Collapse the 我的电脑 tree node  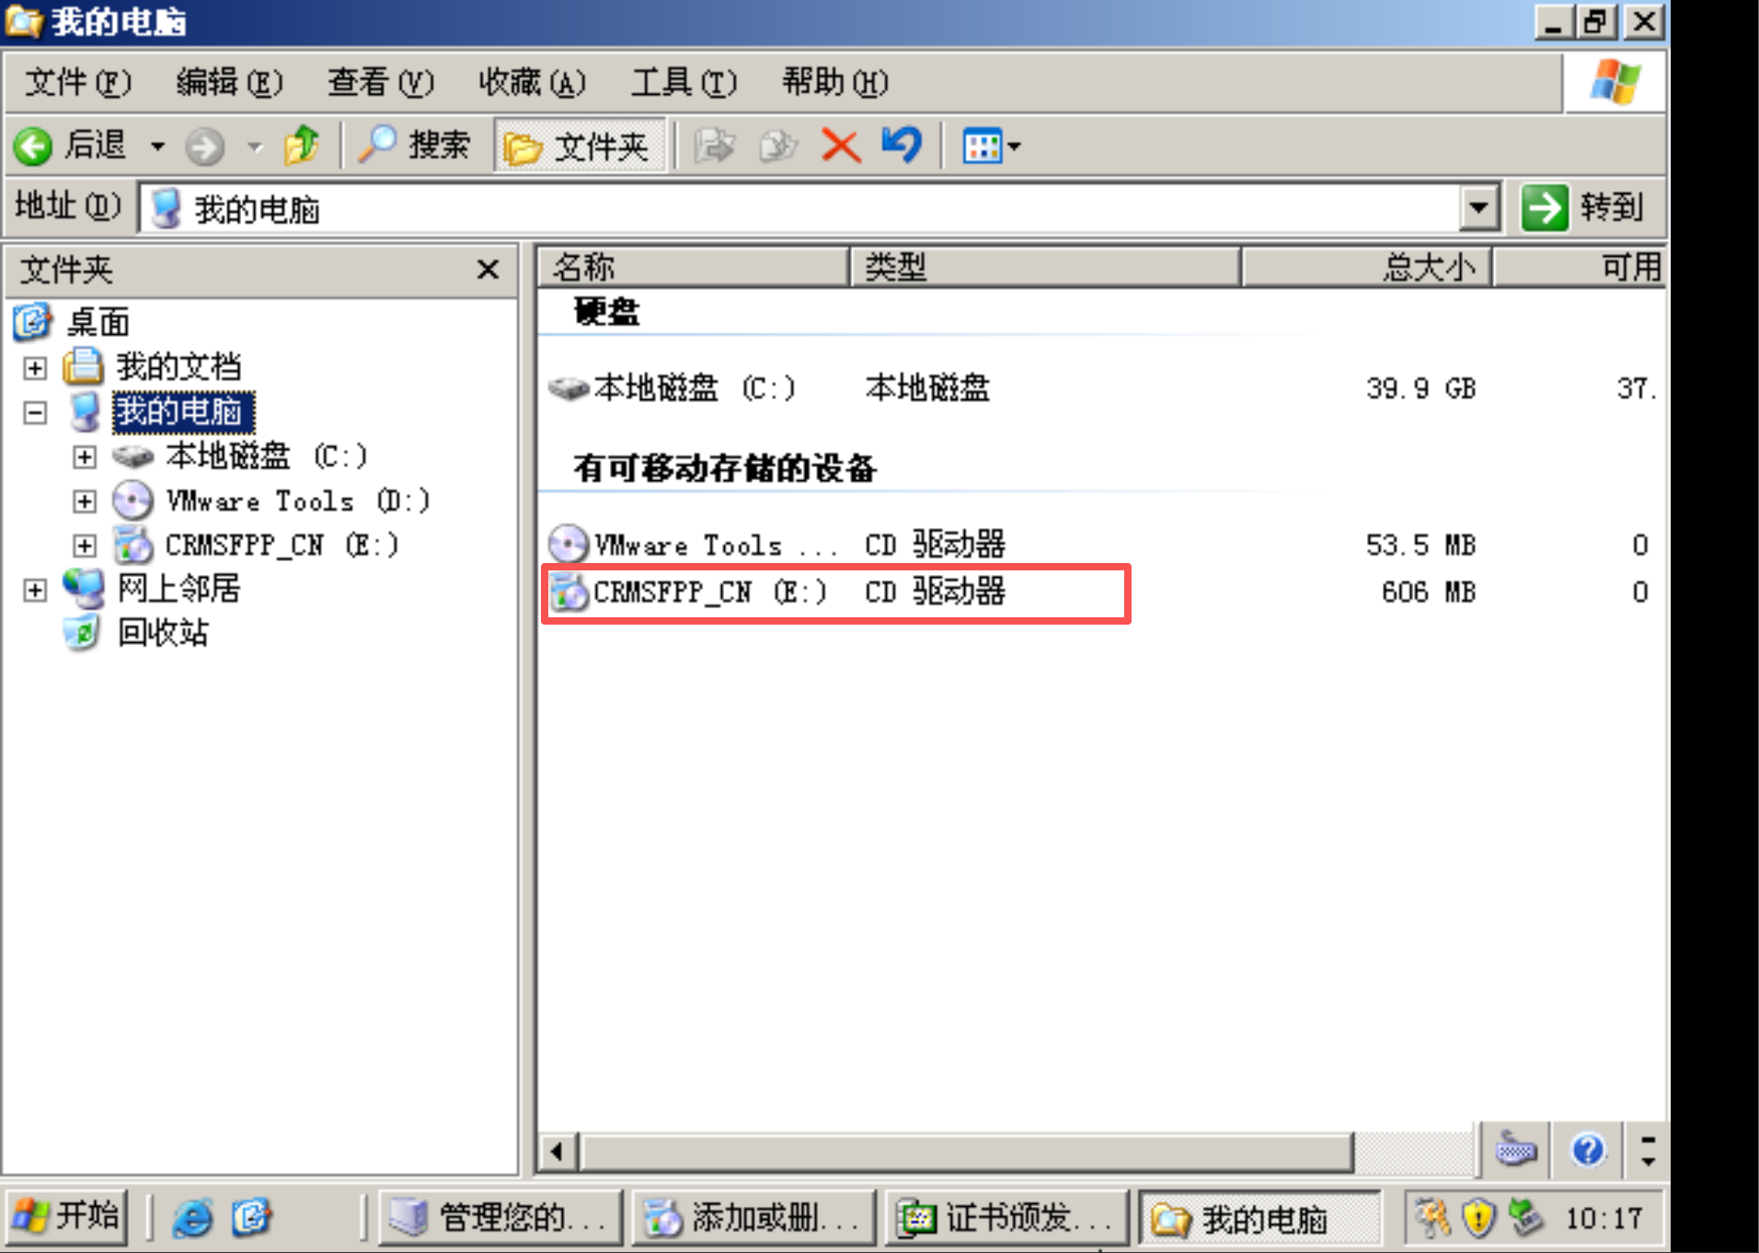(x=34, y=412)
